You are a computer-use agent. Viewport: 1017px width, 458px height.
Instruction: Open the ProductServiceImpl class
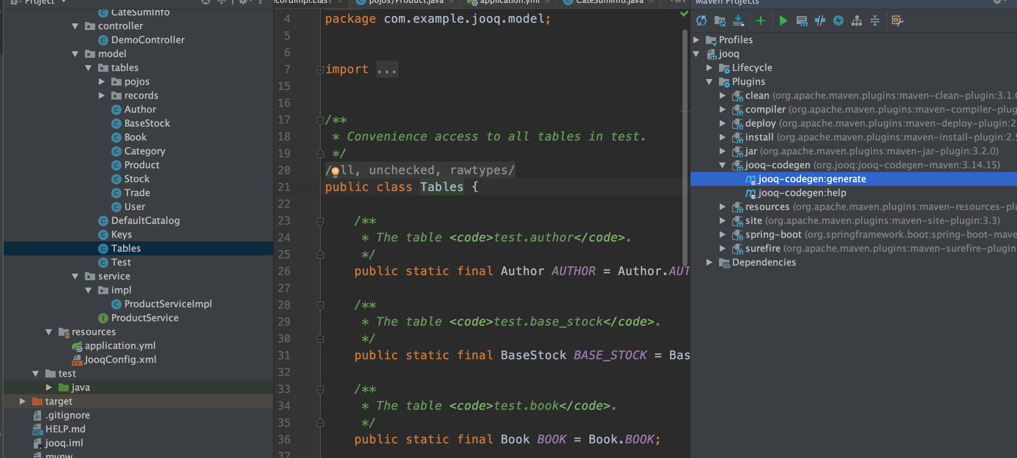(168, 304)
